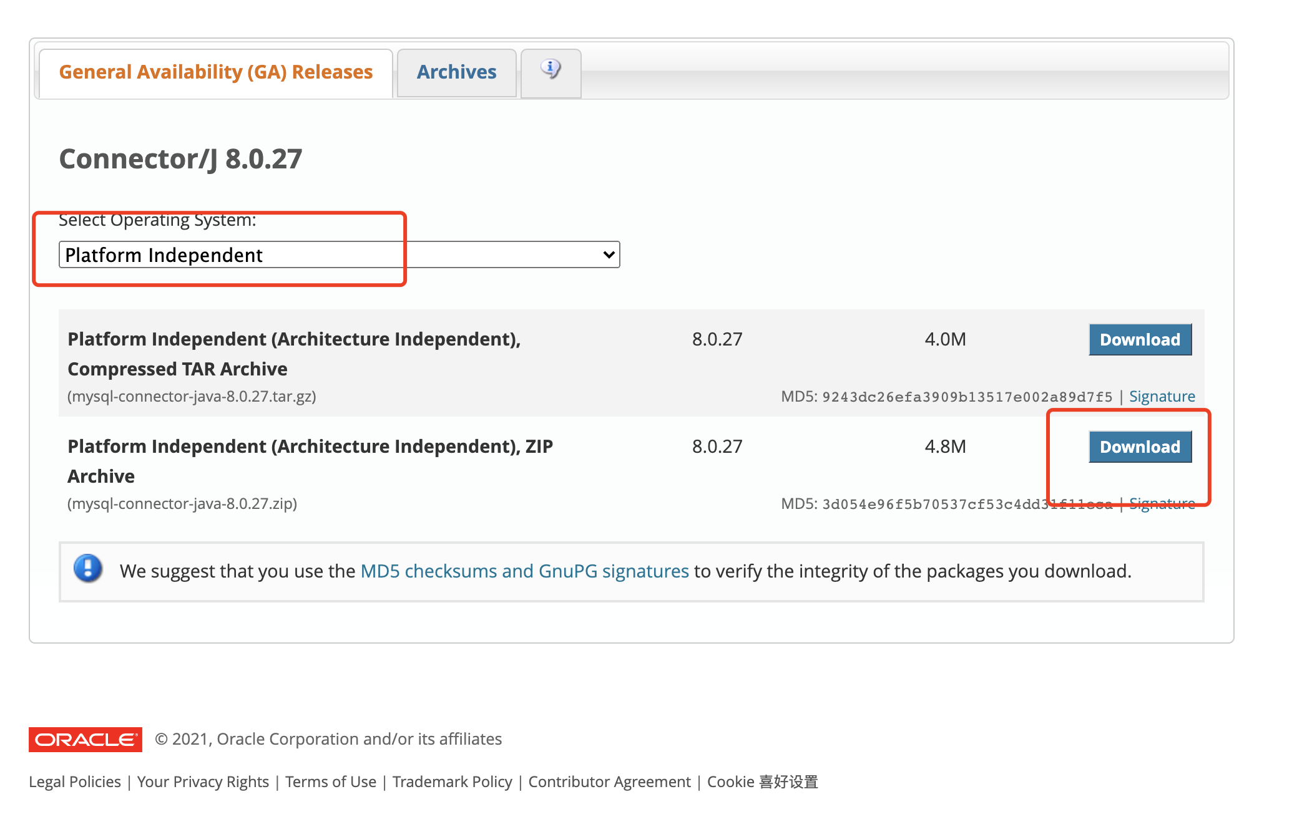The image size is (1312, 827).
Task: Expand the OS selector using its chevron arrow
Action: click(607, 254)
